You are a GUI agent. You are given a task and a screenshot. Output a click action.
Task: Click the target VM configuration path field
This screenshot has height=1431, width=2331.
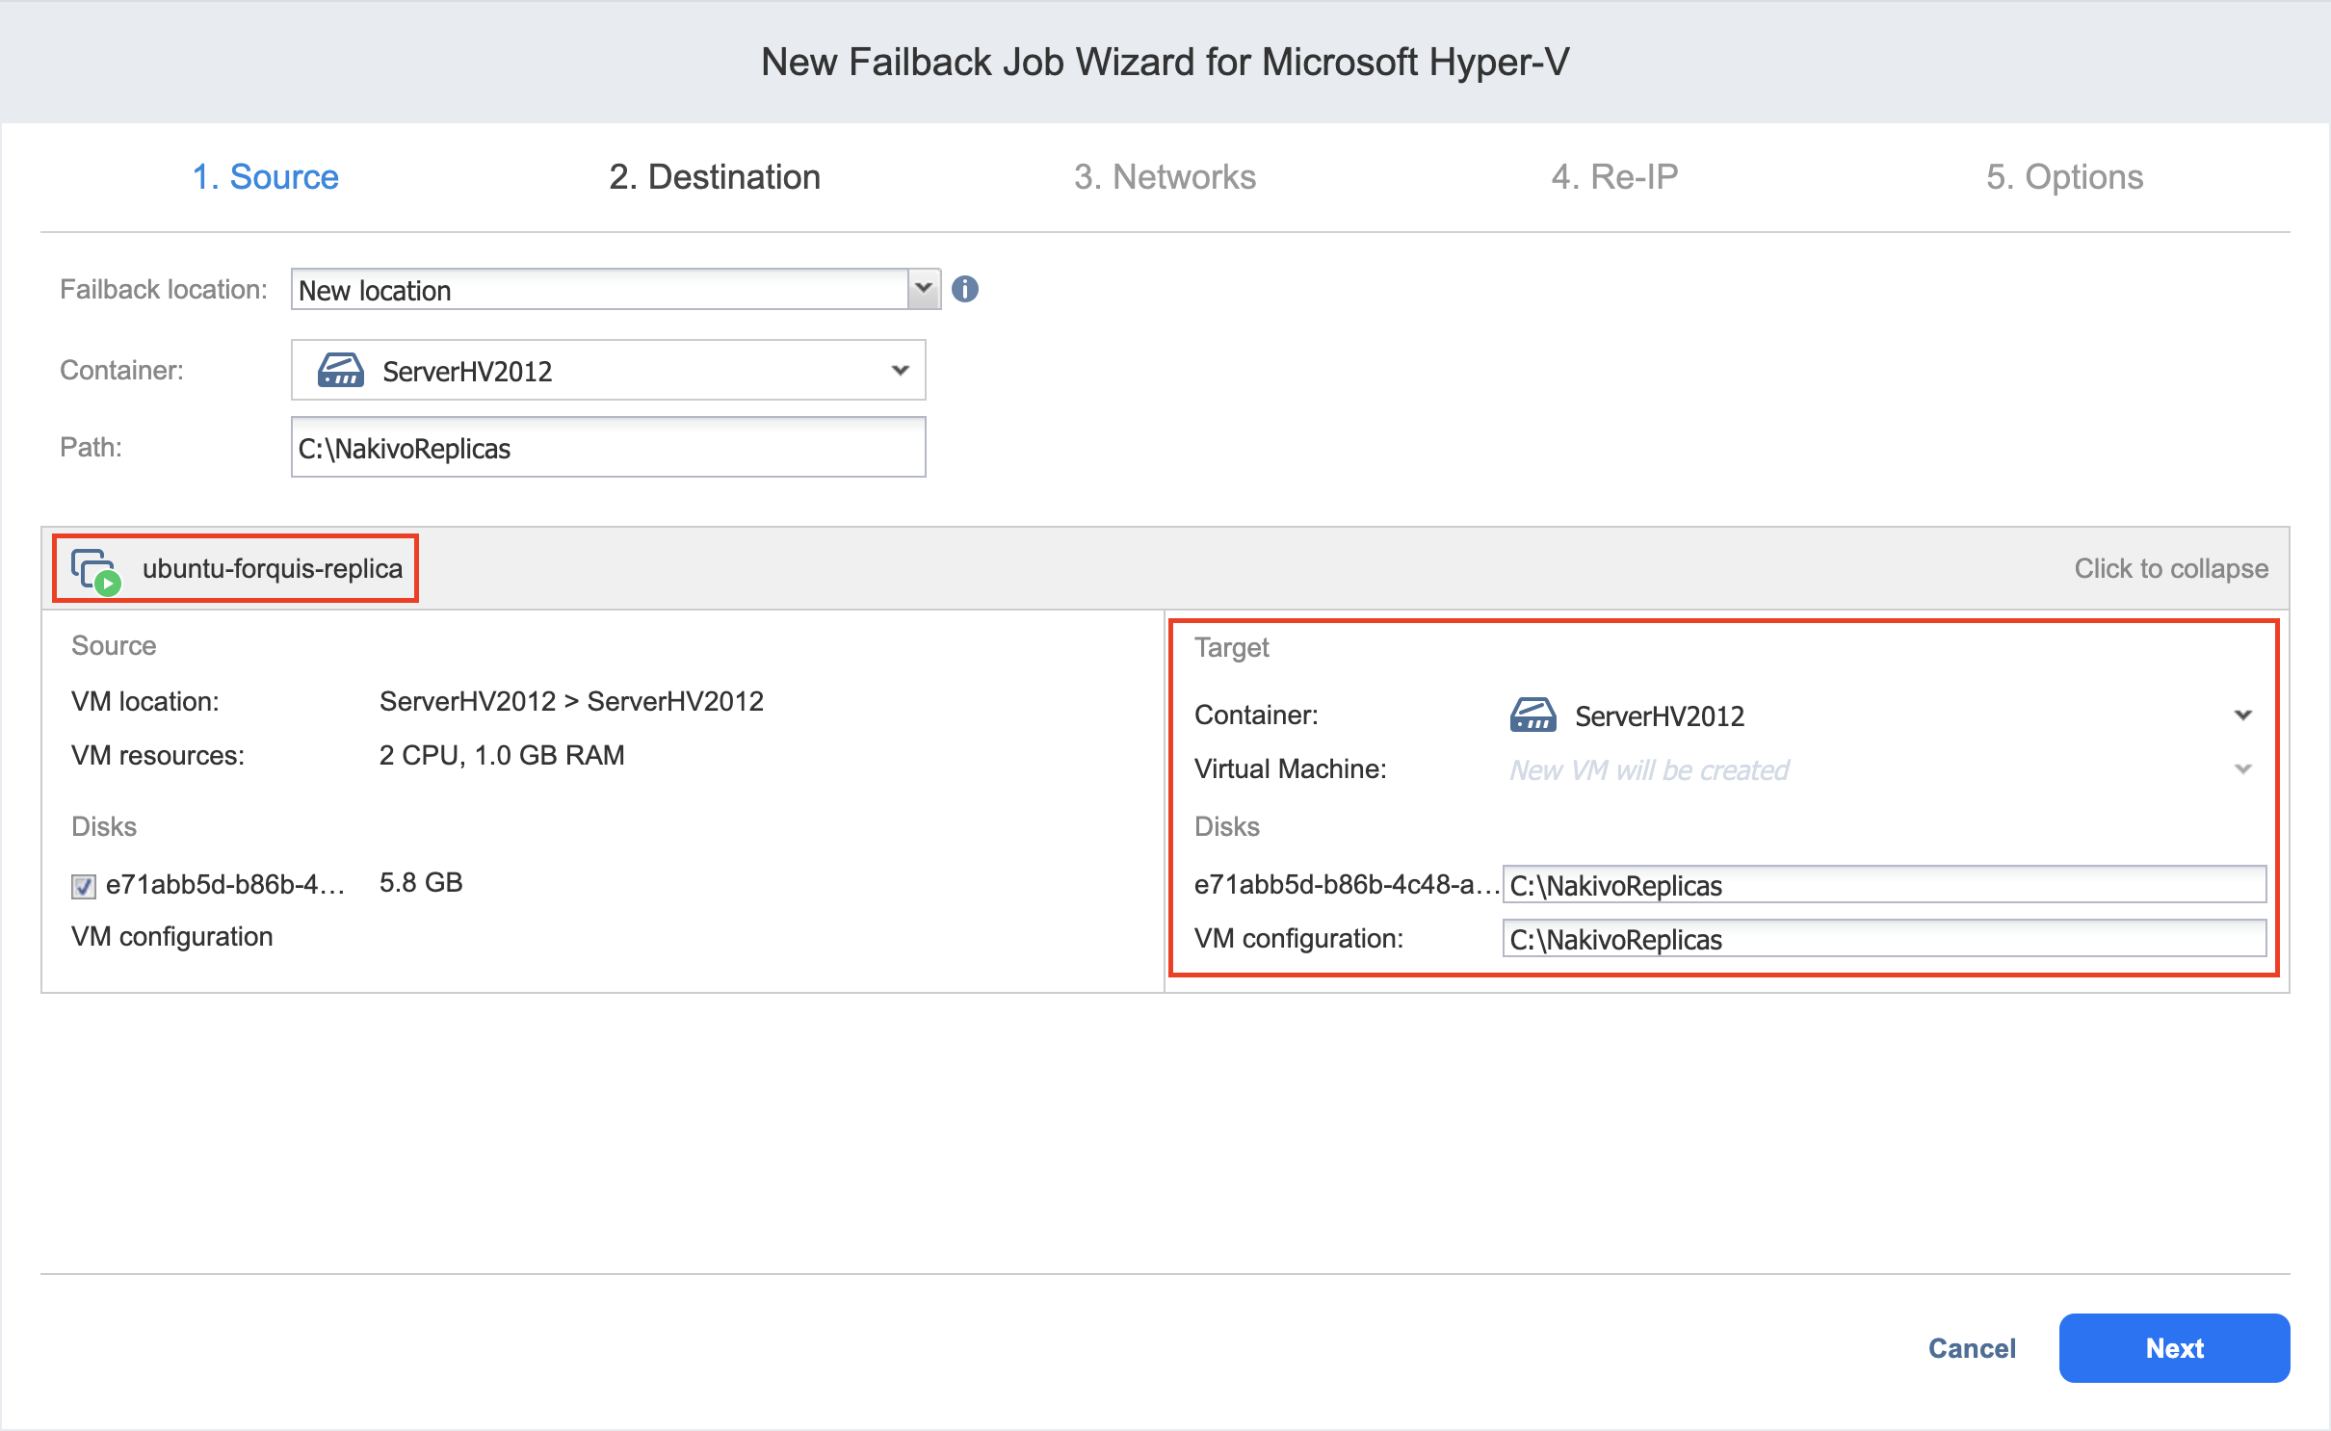tap(1884, 939)
